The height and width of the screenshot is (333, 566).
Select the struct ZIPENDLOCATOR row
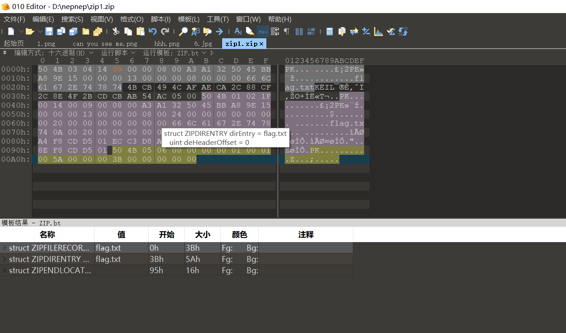[50, 270]
